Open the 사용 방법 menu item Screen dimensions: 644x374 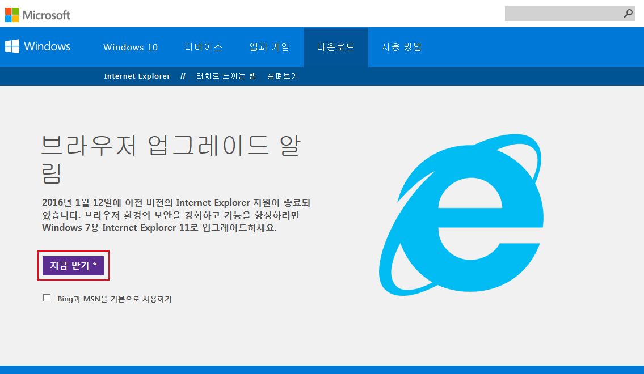click(x=401, y=47)
